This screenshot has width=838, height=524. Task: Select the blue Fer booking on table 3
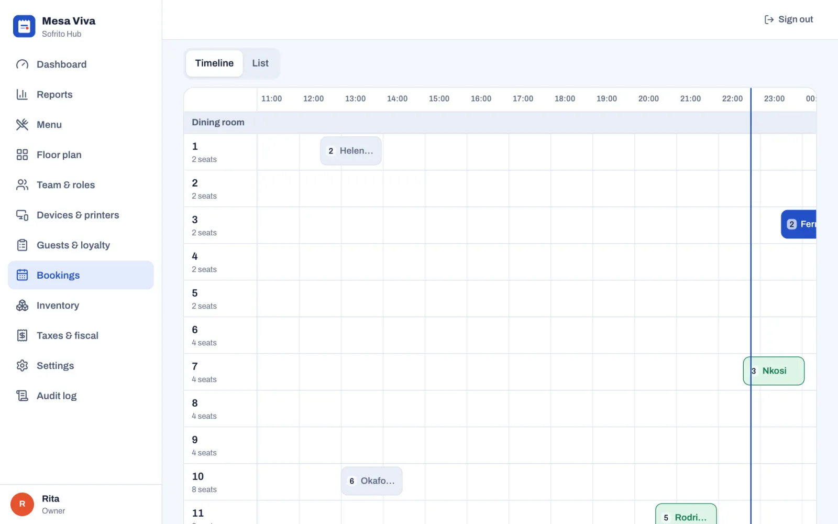coord(799,224)
